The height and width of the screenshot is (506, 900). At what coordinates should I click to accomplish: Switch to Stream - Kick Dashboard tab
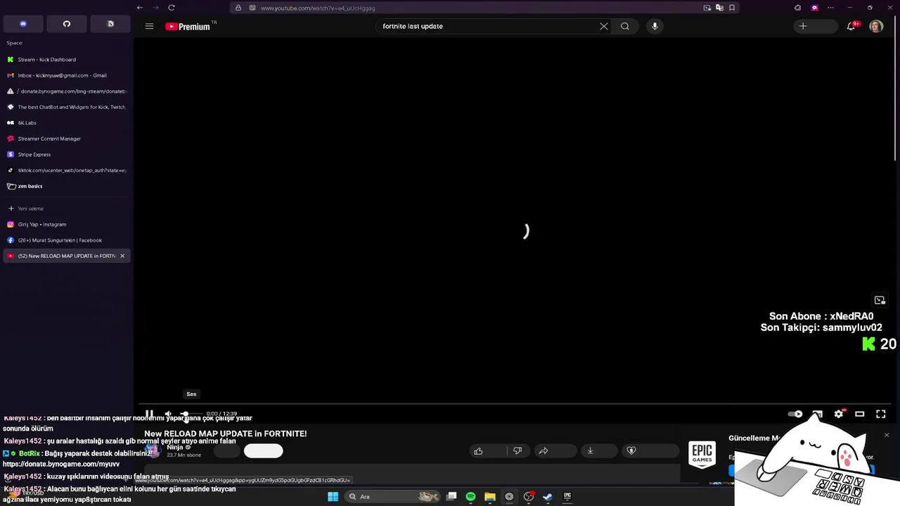click(x=67, y=60)
